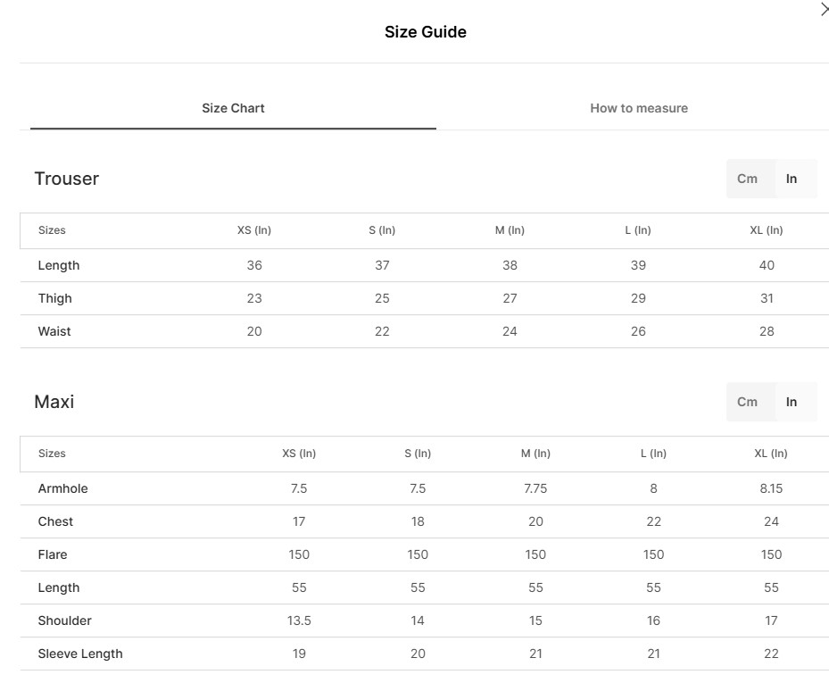
Task: Click the Maxi Chest row label
Action: 55,521
